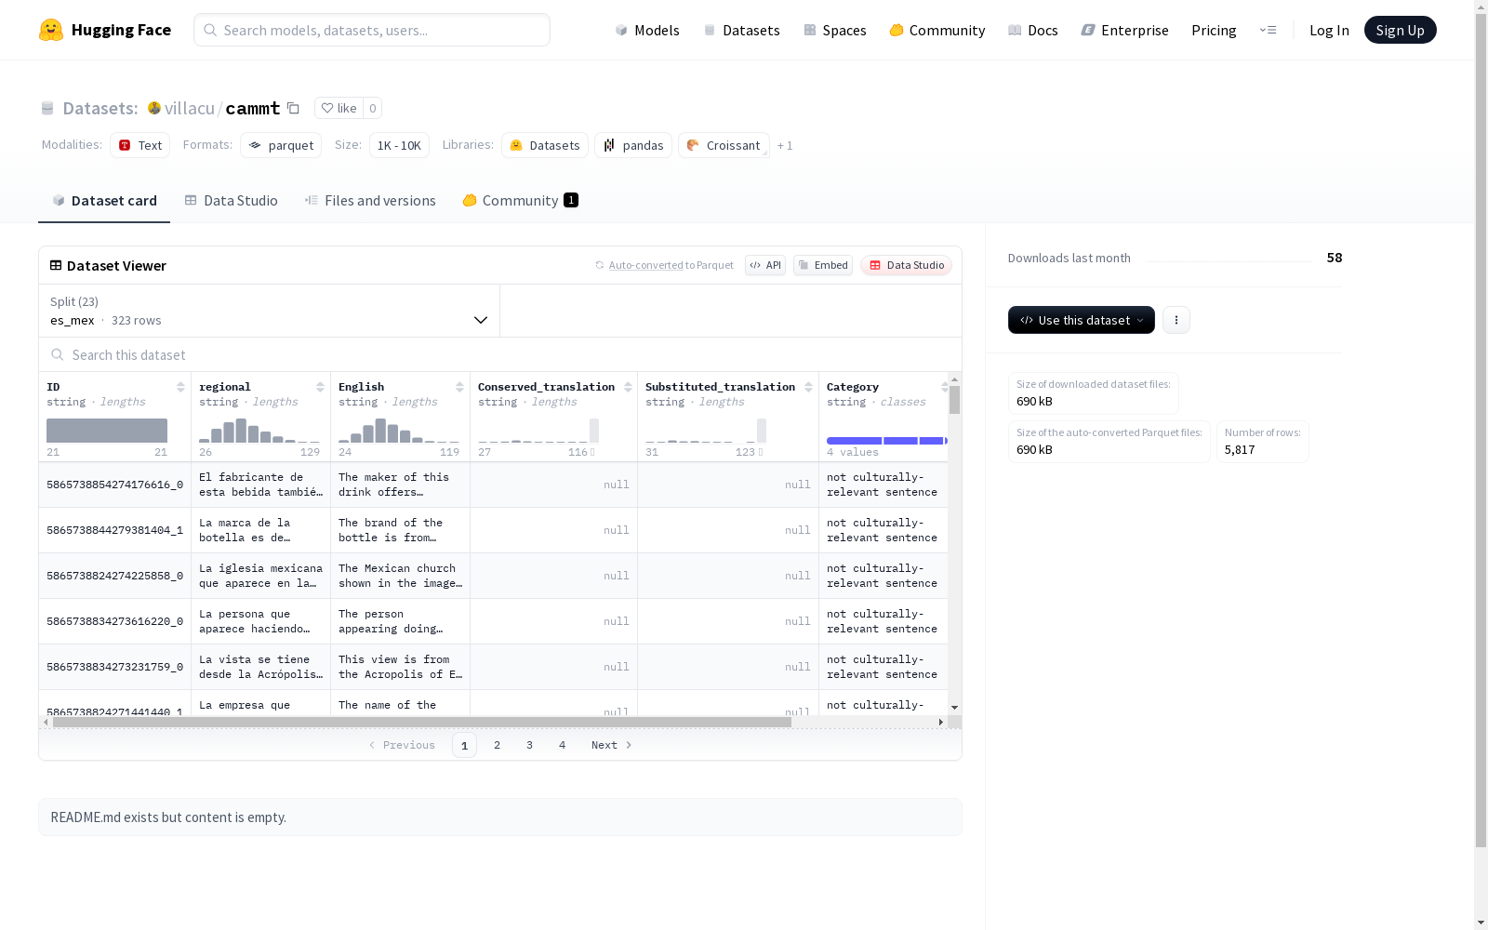Copy dataset name with the copy icon
The width and height of the screenshot is (1488, 930).
[293, 108]
